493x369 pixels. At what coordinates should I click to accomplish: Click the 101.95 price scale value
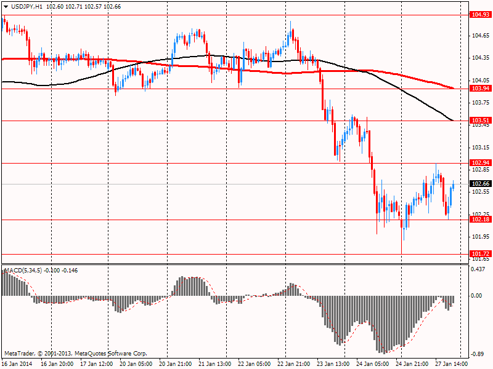point(481,237)
